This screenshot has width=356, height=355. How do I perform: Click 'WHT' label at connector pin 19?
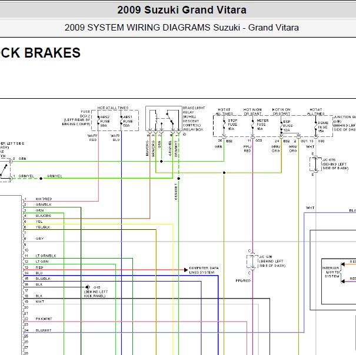pyautogui.click(x=40, y=302)
